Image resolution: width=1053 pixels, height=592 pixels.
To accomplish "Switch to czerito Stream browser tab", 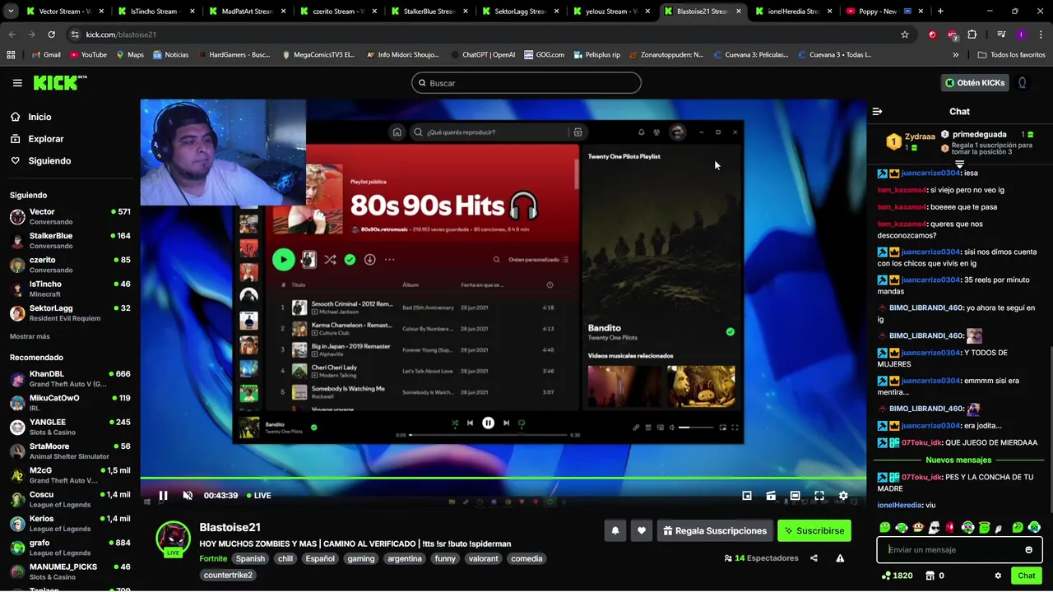I will [337, 12].
